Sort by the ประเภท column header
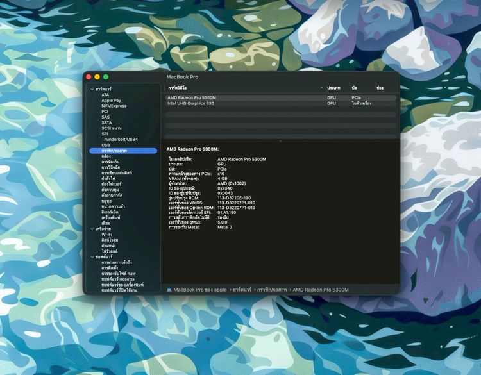The image size is (481, 375). 333,88
